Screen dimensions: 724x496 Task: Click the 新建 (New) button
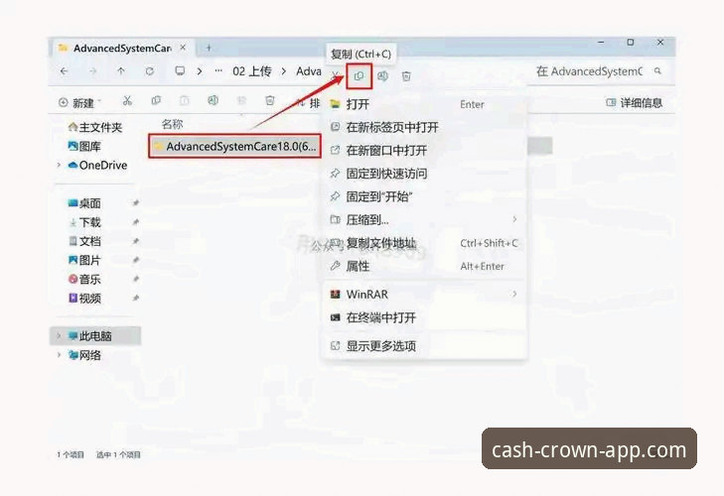click(79, 102)
